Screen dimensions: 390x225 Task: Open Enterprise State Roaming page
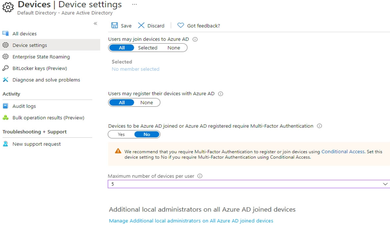click(x=41, y=57)
